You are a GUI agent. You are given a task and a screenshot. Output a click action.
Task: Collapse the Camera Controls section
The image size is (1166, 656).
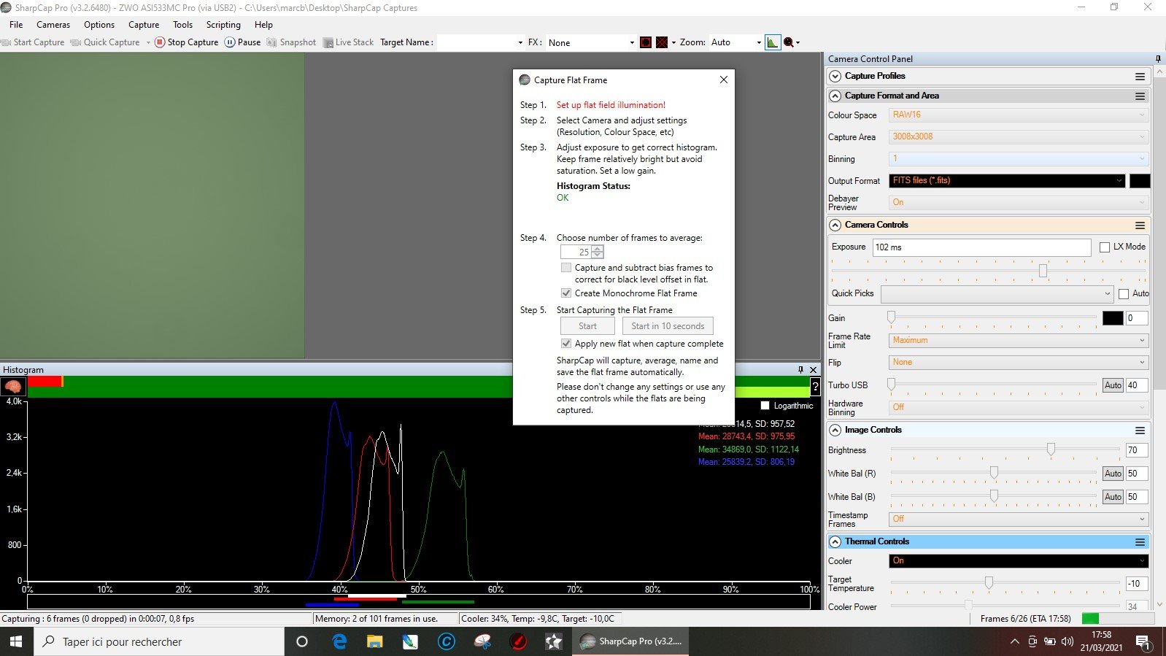tap(835, 225)
